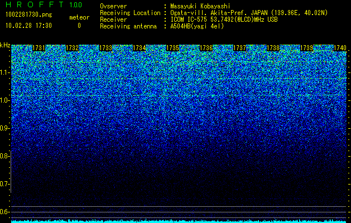Click the 1739 time marker

click(307, 48)
